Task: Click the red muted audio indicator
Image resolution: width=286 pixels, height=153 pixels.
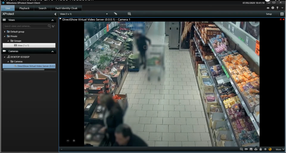Action: [280, 19]
